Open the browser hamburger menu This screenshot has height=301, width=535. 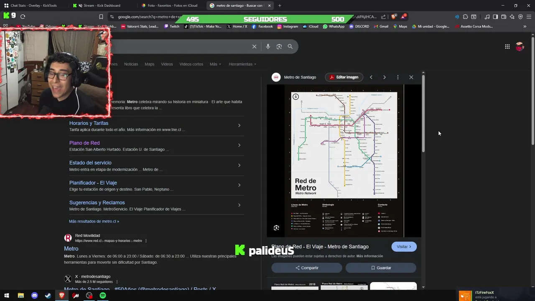(x=529, y=17)
